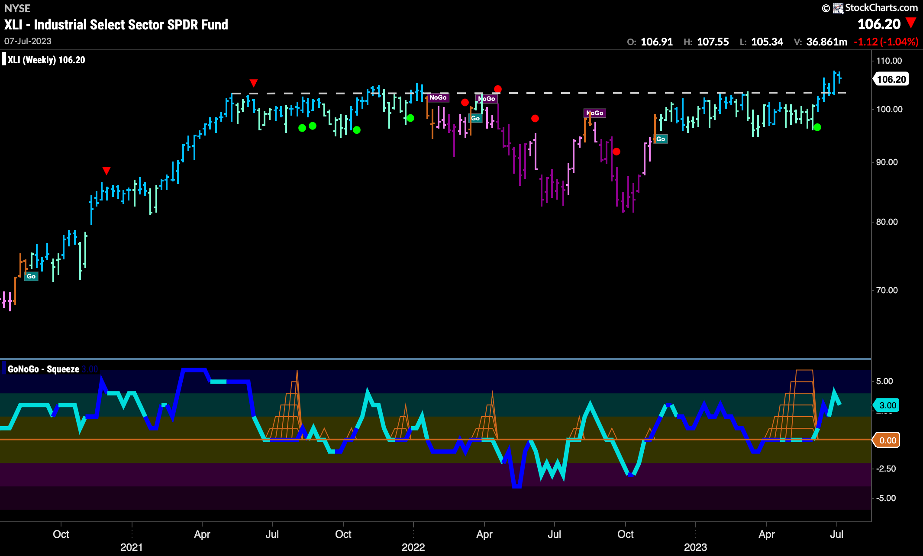The width and height of the screenshot is (923, 556).
Task: Click the volume value 36.861m
Action: coord(827,42)
